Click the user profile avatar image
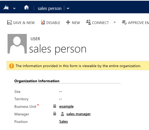 [x=17, y=44]
